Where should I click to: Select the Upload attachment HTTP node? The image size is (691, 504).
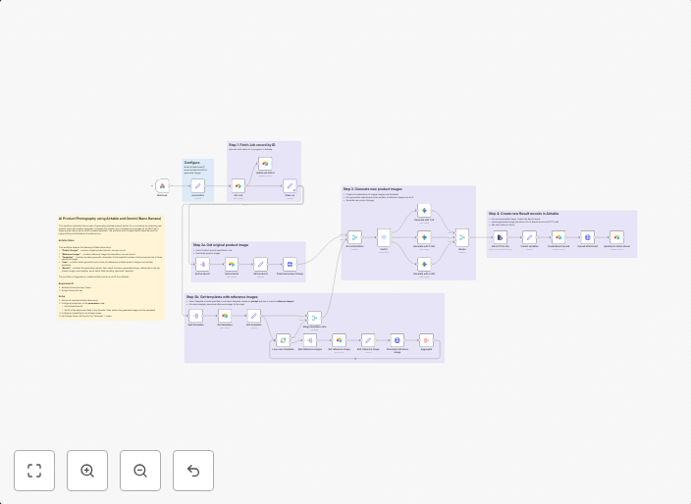pos(587,236)
